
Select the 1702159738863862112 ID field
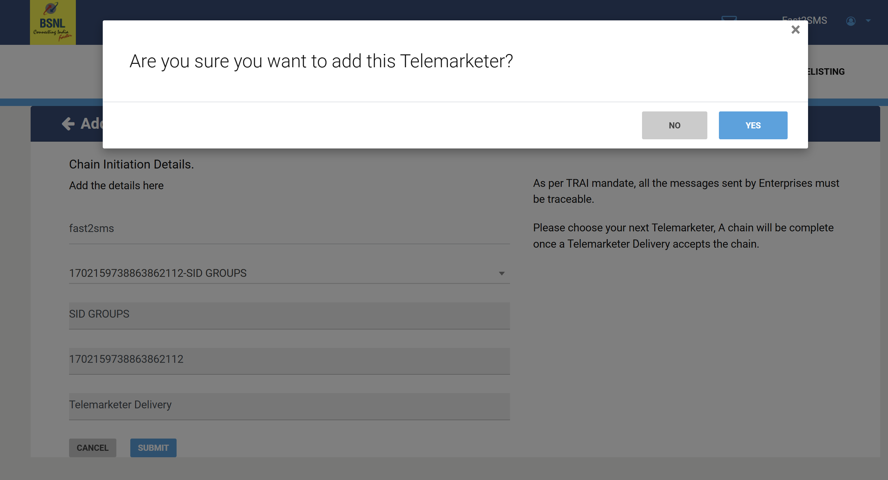pos(289,361)
